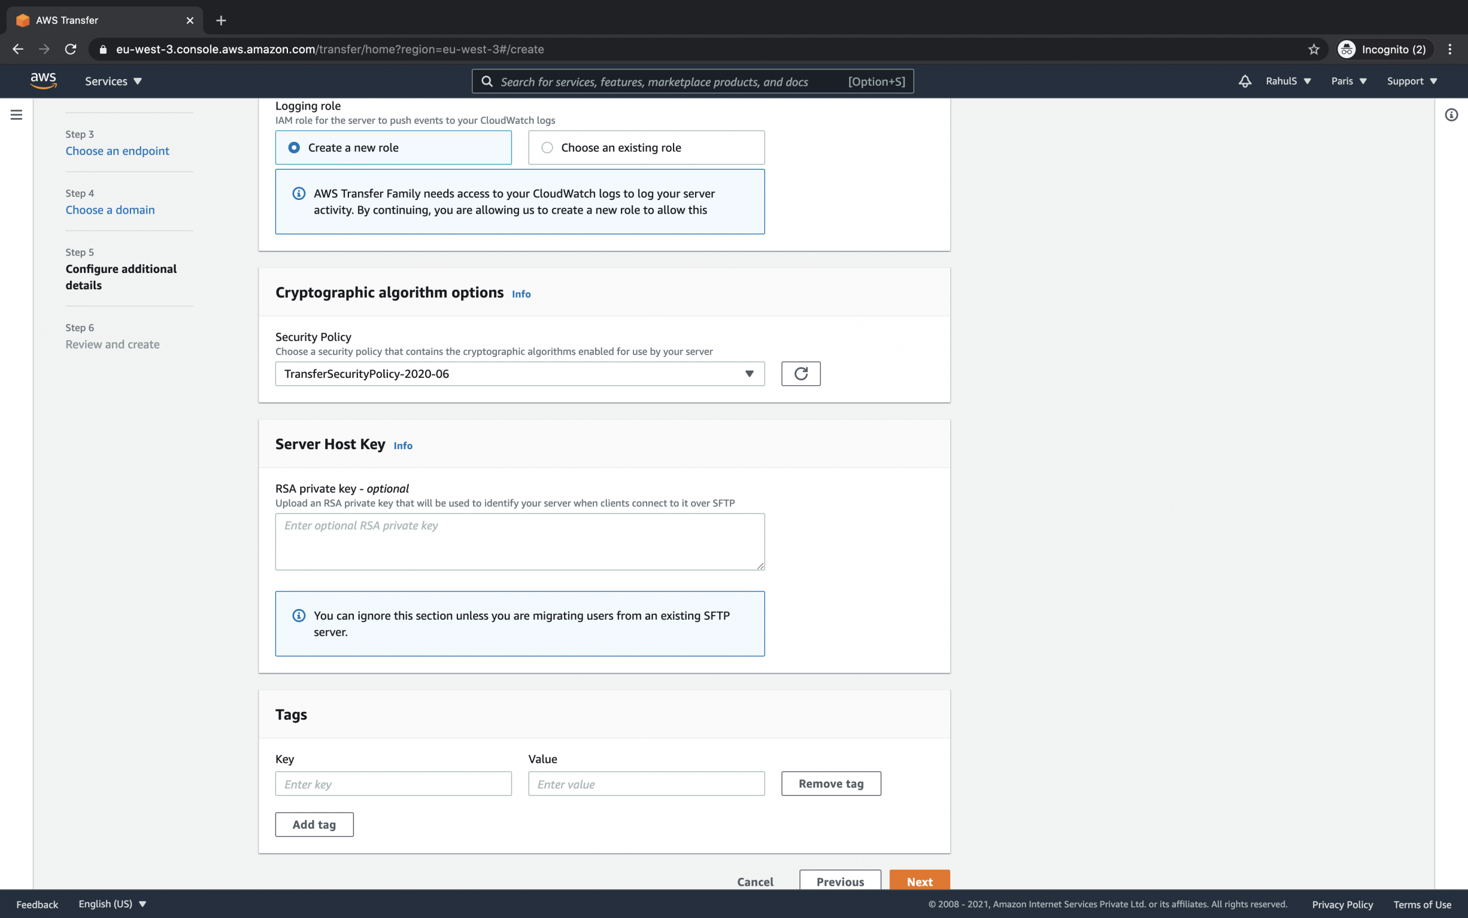The image size is (1468, 918).
Task: Open the Services menu
Action: [112, 81]
